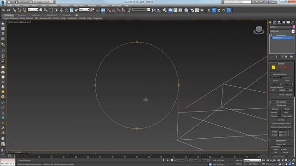
Task: Choose the Select and Rotate tool
Action: (x=67, y=10)
